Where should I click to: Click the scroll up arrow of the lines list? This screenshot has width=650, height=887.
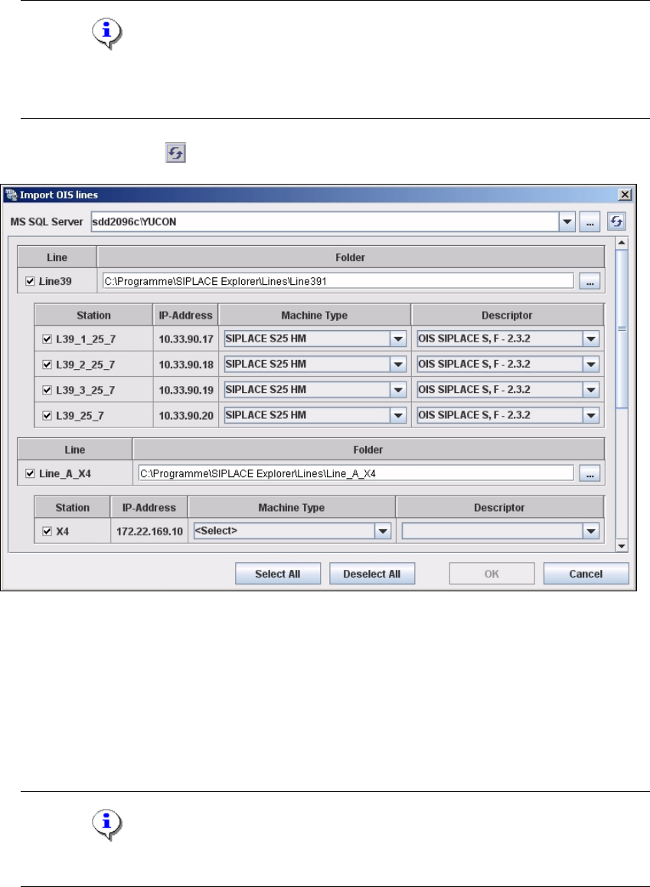622,244
